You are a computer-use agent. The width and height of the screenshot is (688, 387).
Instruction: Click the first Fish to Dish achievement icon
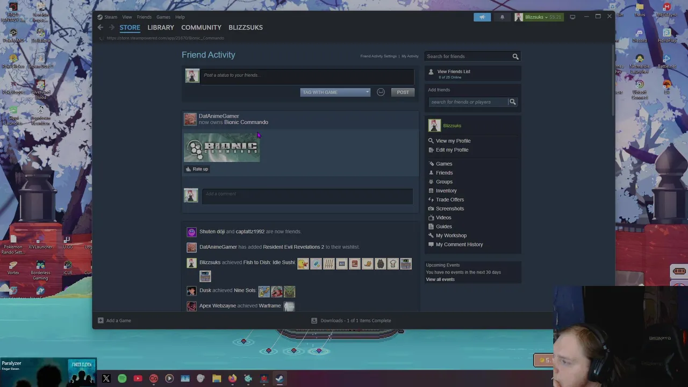[x=303, y=264]
